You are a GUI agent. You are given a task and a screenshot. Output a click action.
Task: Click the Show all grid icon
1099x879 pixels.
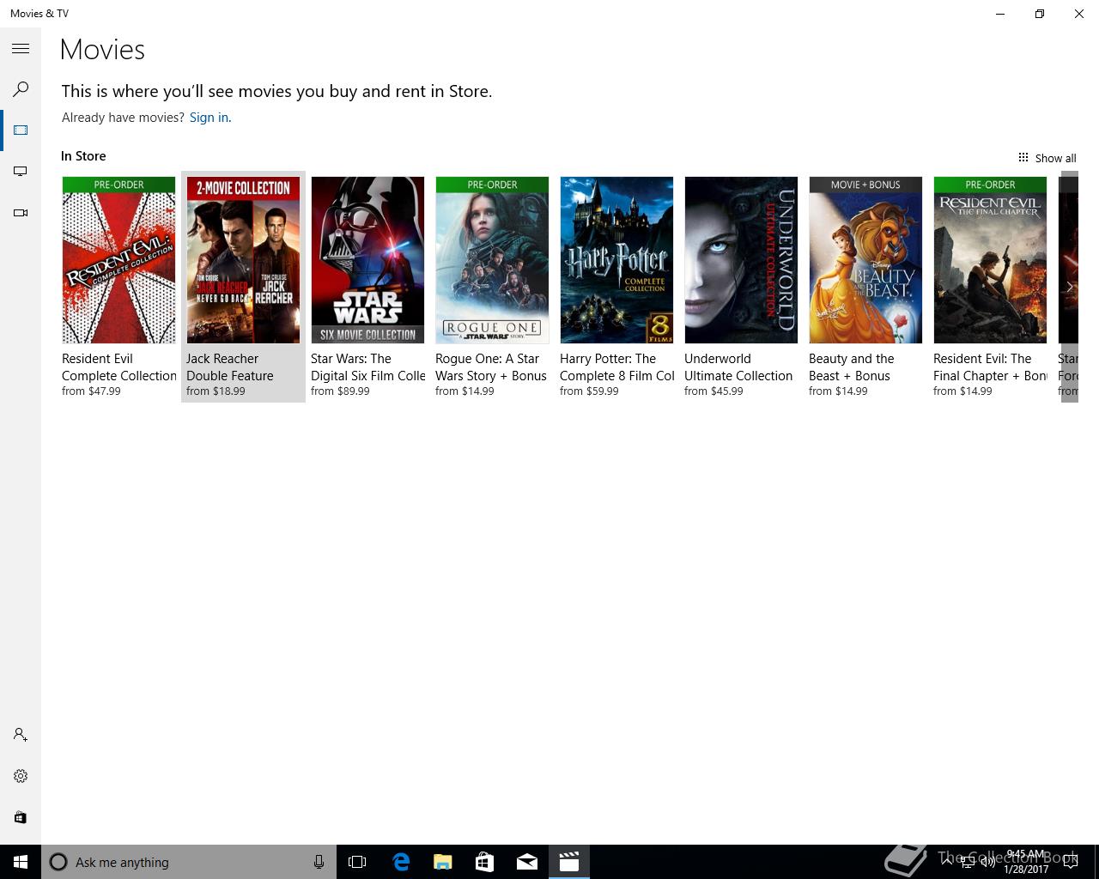click(1023, 157)
